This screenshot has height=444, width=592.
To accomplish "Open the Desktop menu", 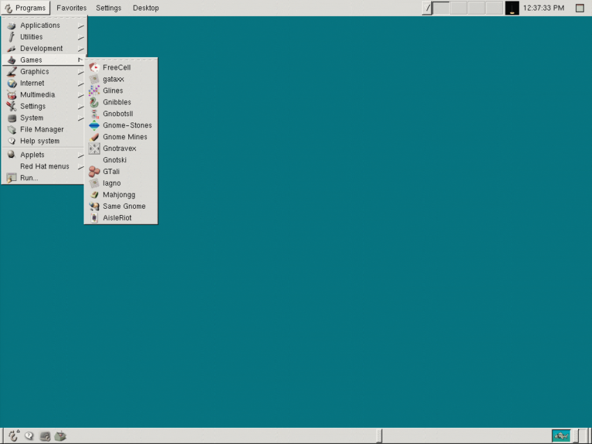I will pyautogui.click(x=146, y=8).
